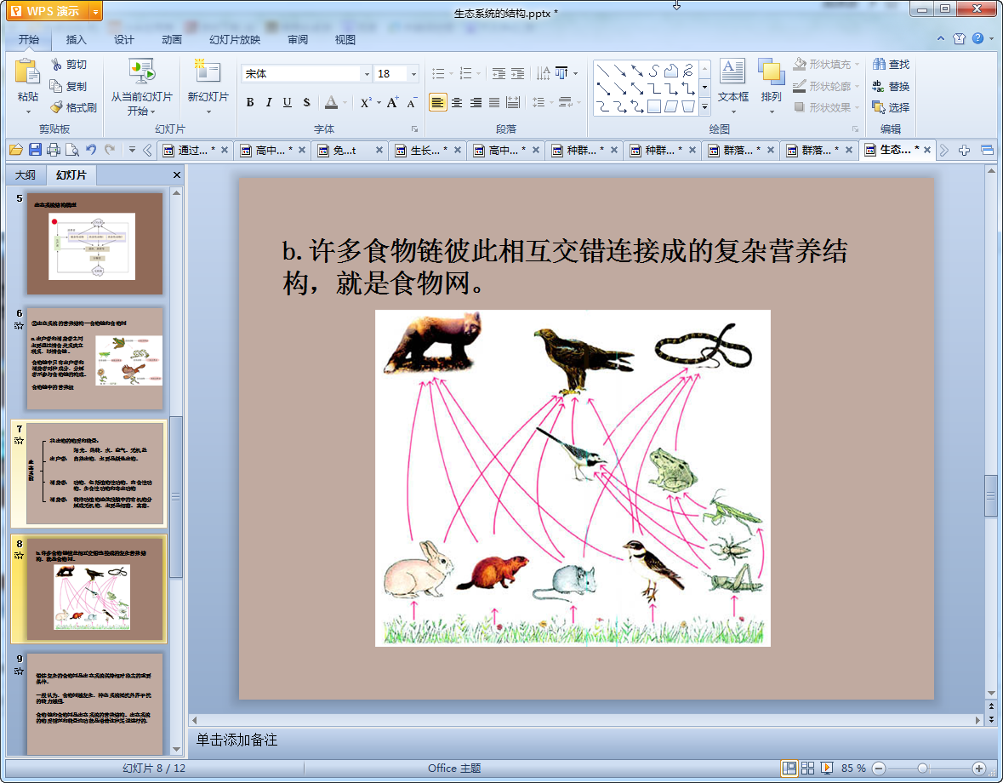Toggle align left paragraph button
Viewport: 1003px width, 783px height.
click(x=438, y=102)
